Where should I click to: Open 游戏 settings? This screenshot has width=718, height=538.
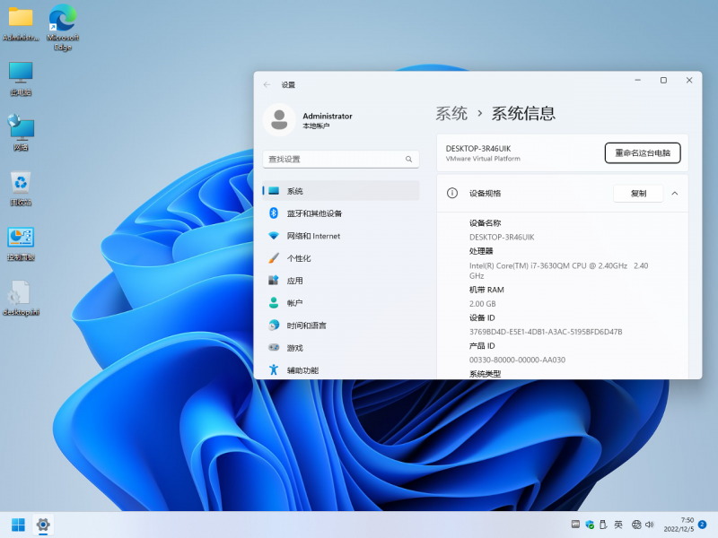point(341,348)
